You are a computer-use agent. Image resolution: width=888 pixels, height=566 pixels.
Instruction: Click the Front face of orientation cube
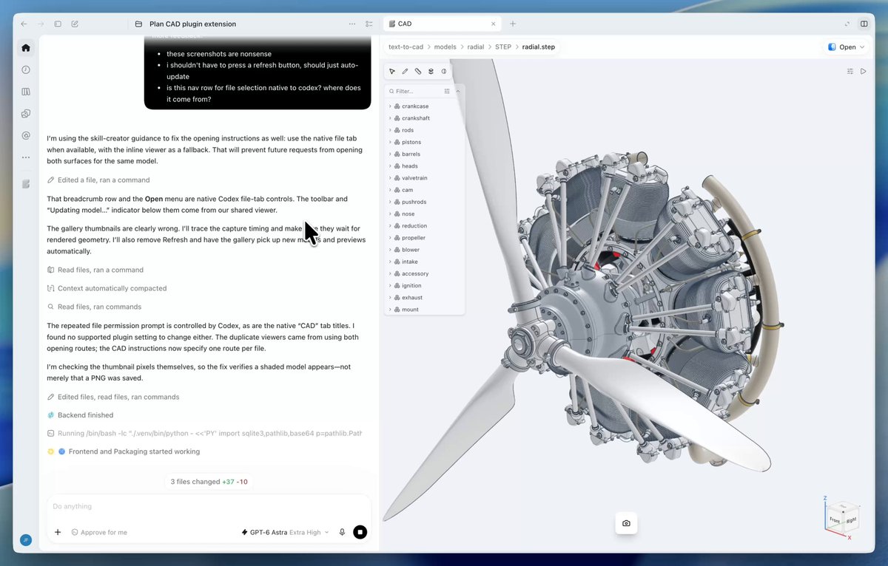tap(835, 521)
